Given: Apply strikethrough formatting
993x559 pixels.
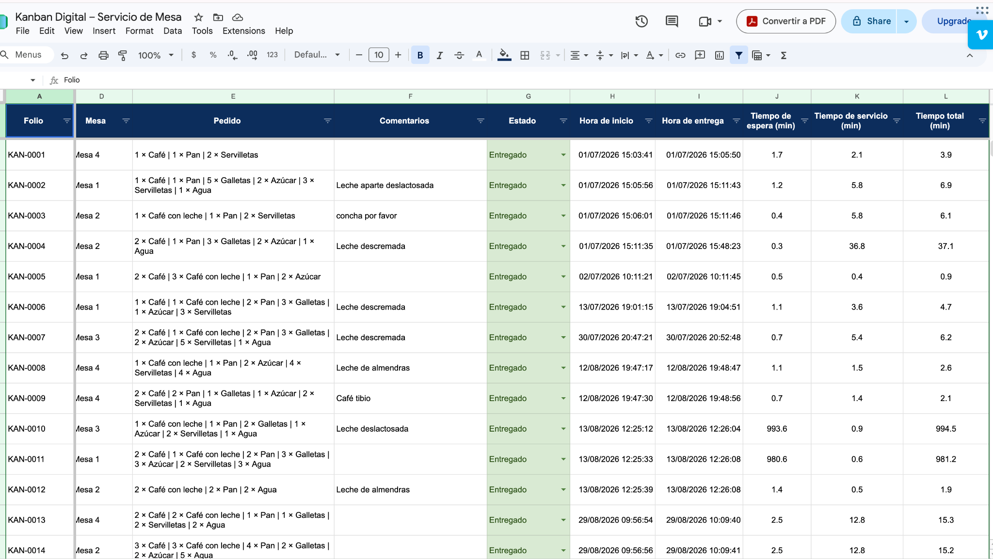Looking at the screenshot, I should [459, 55].
